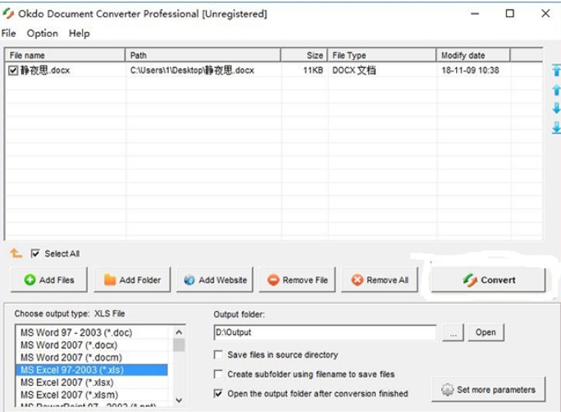The image size is (561, 412).
Task: Open the Help menu
Action: [x=79, y=34]
